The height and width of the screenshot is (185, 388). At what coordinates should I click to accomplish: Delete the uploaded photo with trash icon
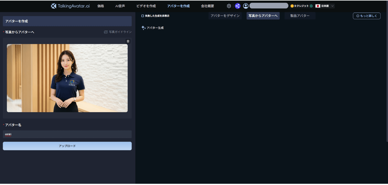pyautogui.click(x=128, y=41)
